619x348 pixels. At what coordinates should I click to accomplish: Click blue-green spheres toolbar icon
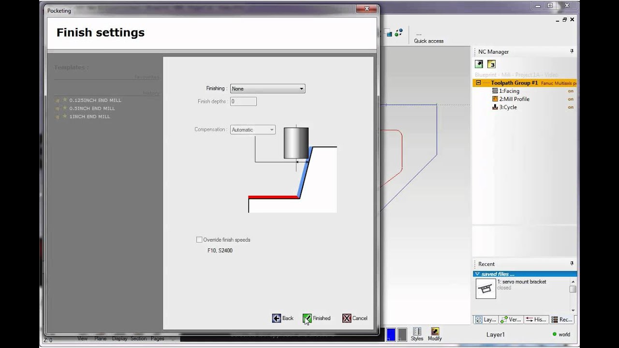398,33
